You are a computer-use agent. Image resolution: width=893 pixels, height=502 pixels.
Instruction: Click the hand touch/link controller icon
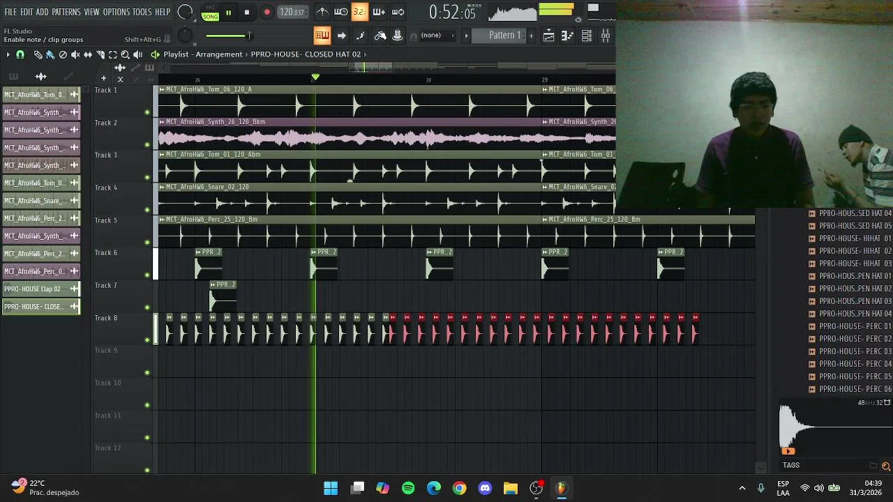(x=380, y=36)
